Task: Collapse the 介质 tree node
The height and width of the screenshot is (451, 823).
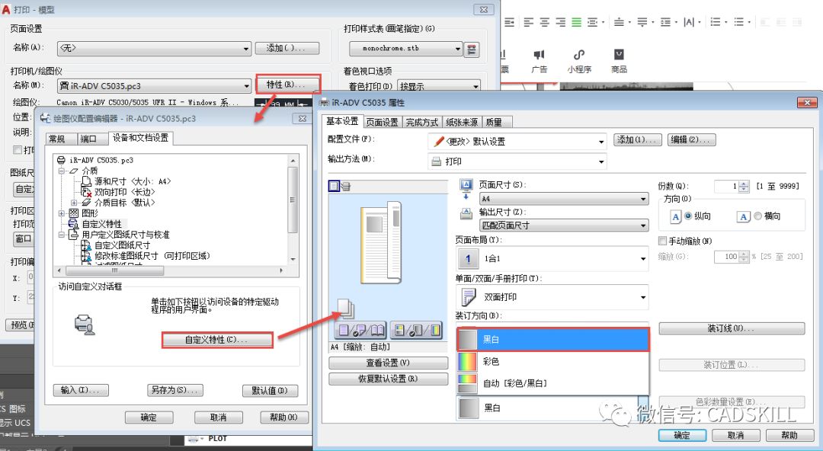Action: pyautogui.click(x=62, y=171)
